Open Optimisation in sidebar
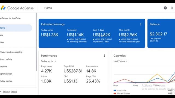The width and height of the screenshot is (175, 98). [x=6, y=74]
